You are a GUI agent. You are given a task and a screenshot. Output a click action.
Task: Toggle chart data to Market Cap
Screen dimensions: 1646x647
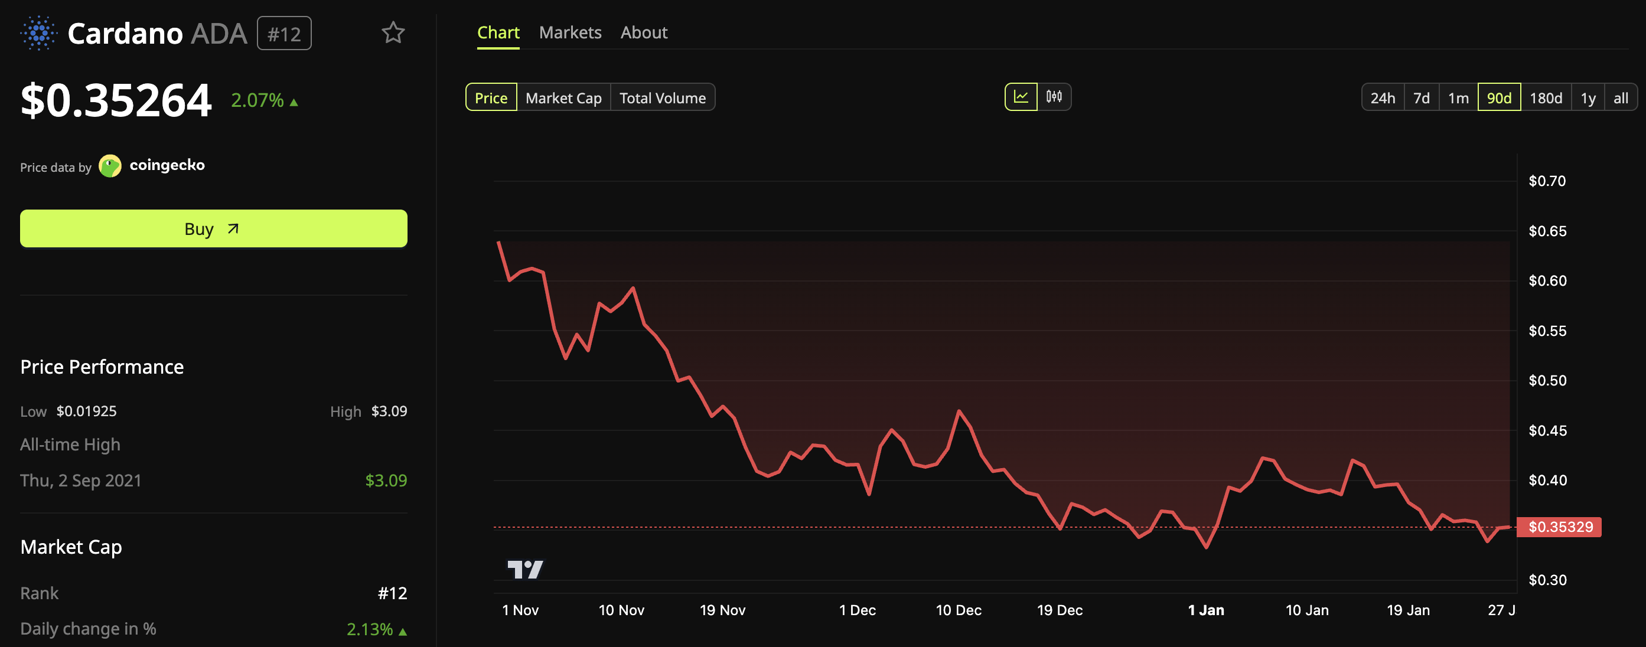(563, 98)
